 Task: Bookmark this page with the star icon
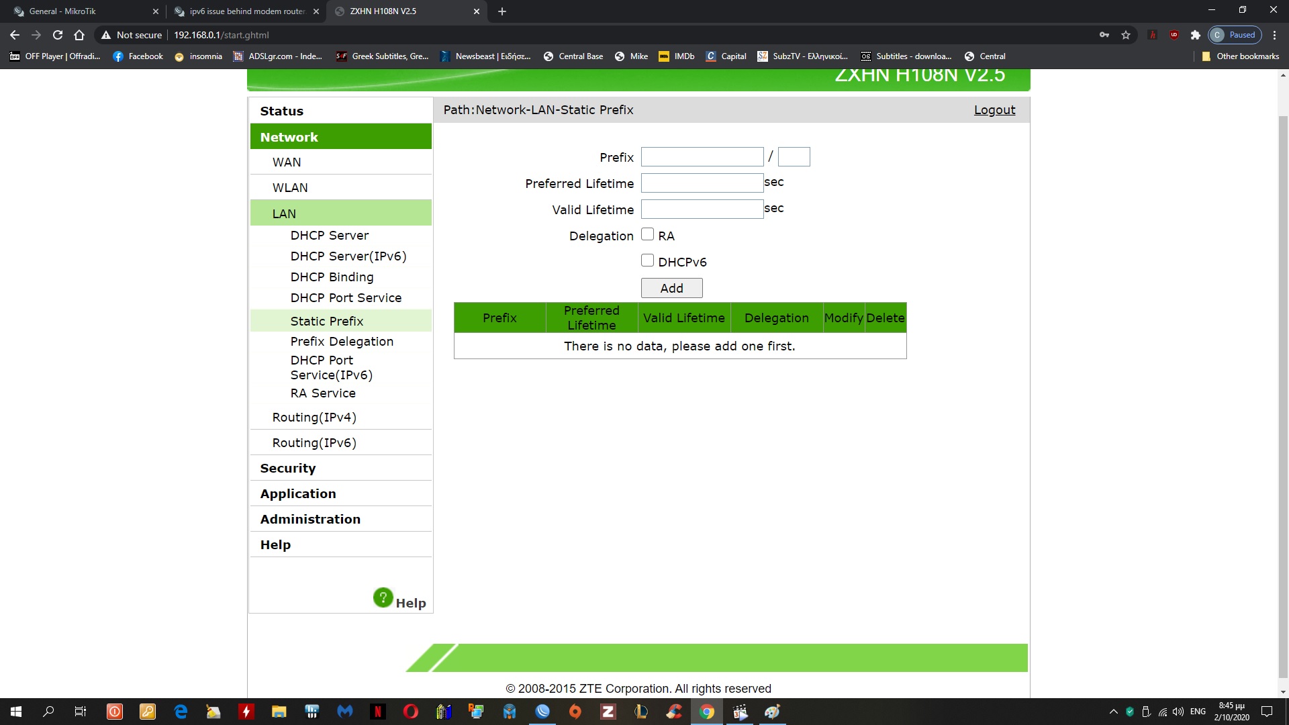pos(1126,35)
